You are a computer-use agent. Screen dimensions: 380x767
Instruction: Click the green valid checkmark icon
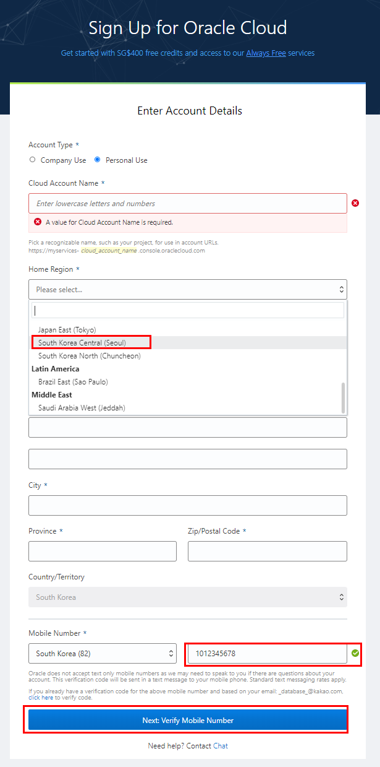tap(355, 653)
